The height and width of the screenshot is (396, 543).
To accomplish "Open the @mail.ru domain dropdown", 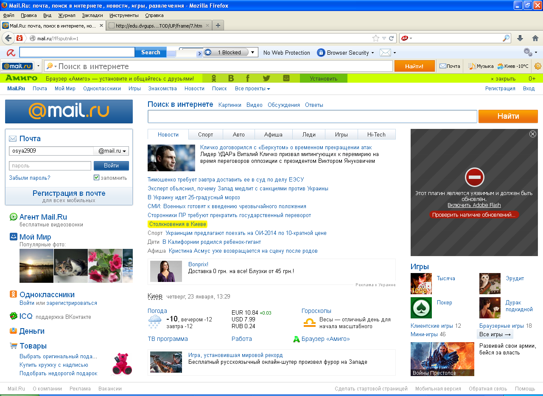I will point(111,151).
